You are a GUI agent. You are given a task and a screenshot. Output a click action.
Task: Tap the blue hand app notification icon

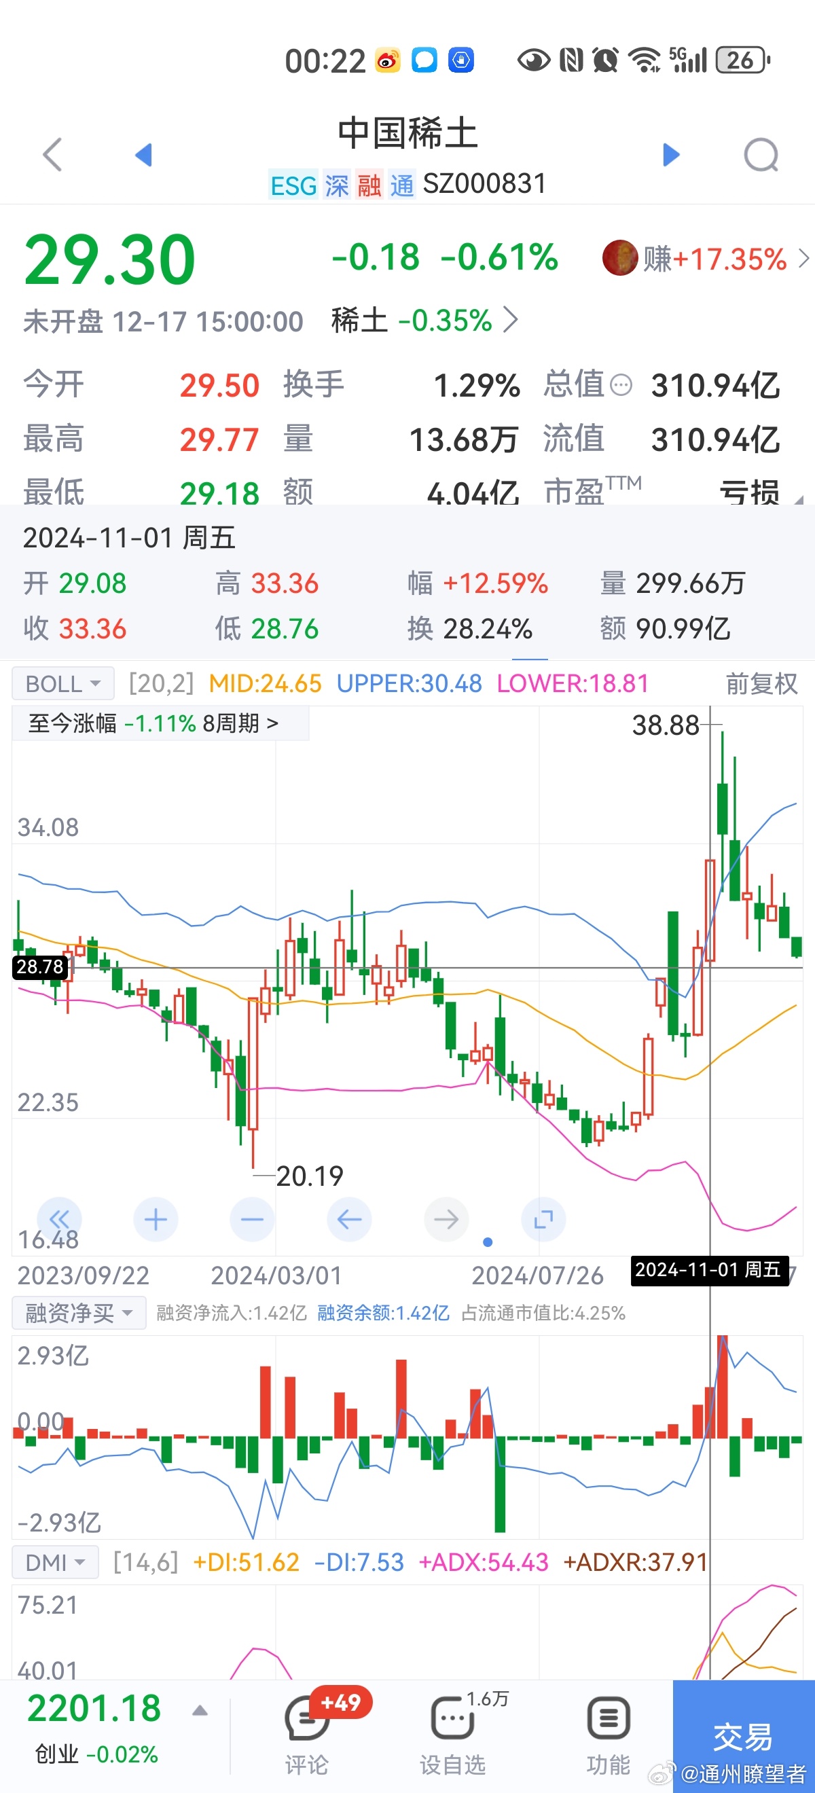[x=460, y=60]
